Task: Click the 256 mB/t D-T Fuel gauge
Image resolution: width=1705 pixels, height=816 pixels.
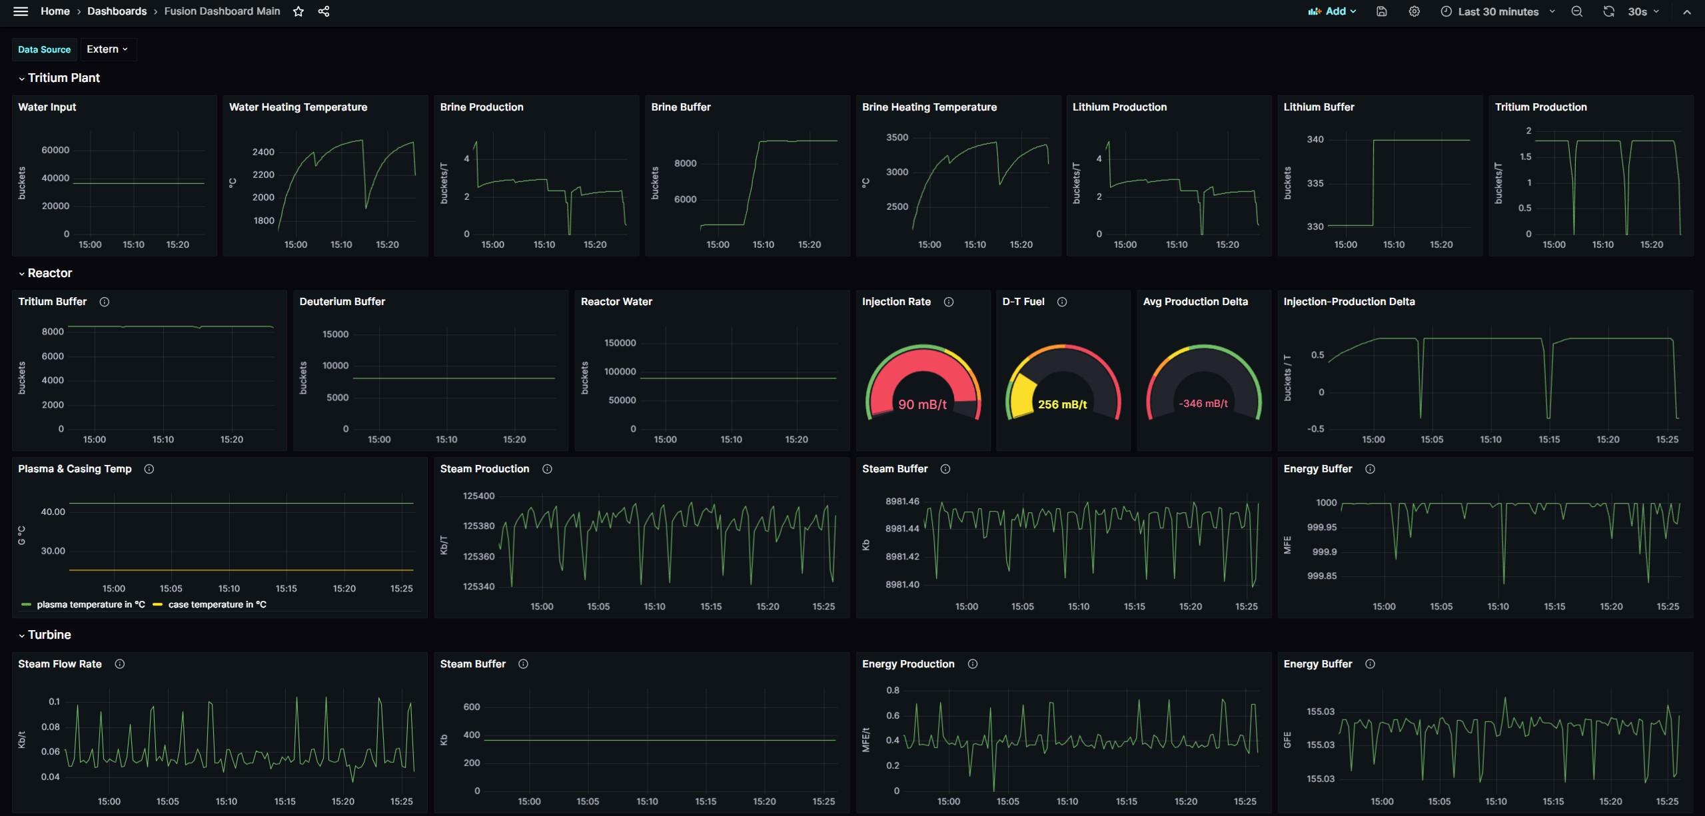Action: (x=1063, y=382)
